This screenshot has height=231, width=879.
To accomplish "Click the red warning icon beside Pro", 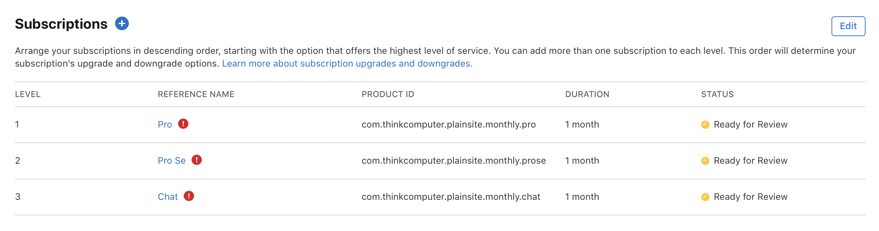I will pyautogui.click(x=183, y=124).
